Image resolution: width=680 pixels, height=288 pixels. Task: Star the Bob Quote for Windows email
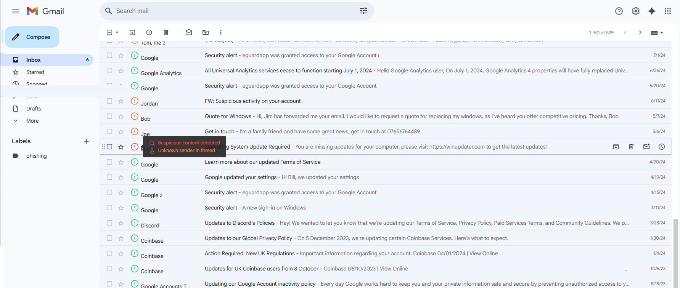tap(121, 116)
